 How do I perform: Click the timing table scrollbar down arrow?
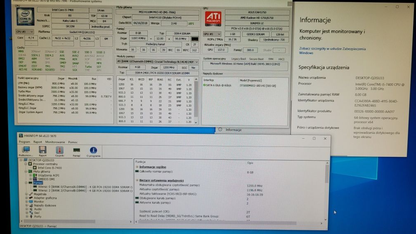196,122
